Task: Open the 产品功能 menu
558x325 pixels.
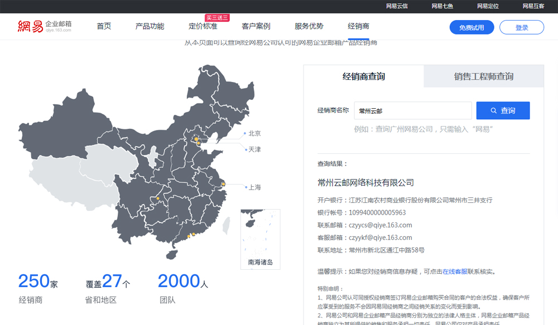Action: (150, 26)
